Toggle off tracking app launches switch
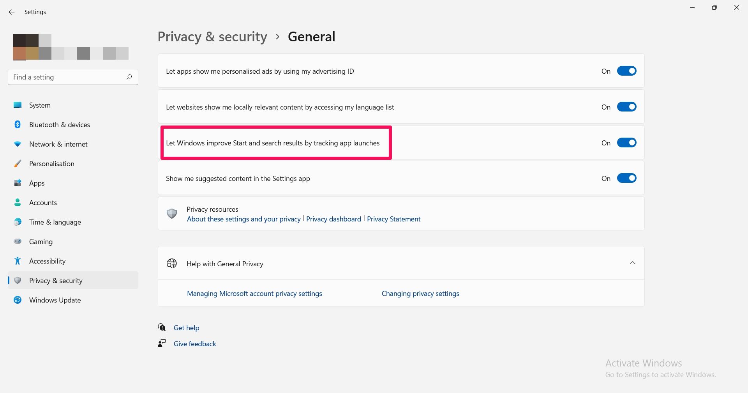The width and height of the screenshot is (748, 393). [626, 143]
